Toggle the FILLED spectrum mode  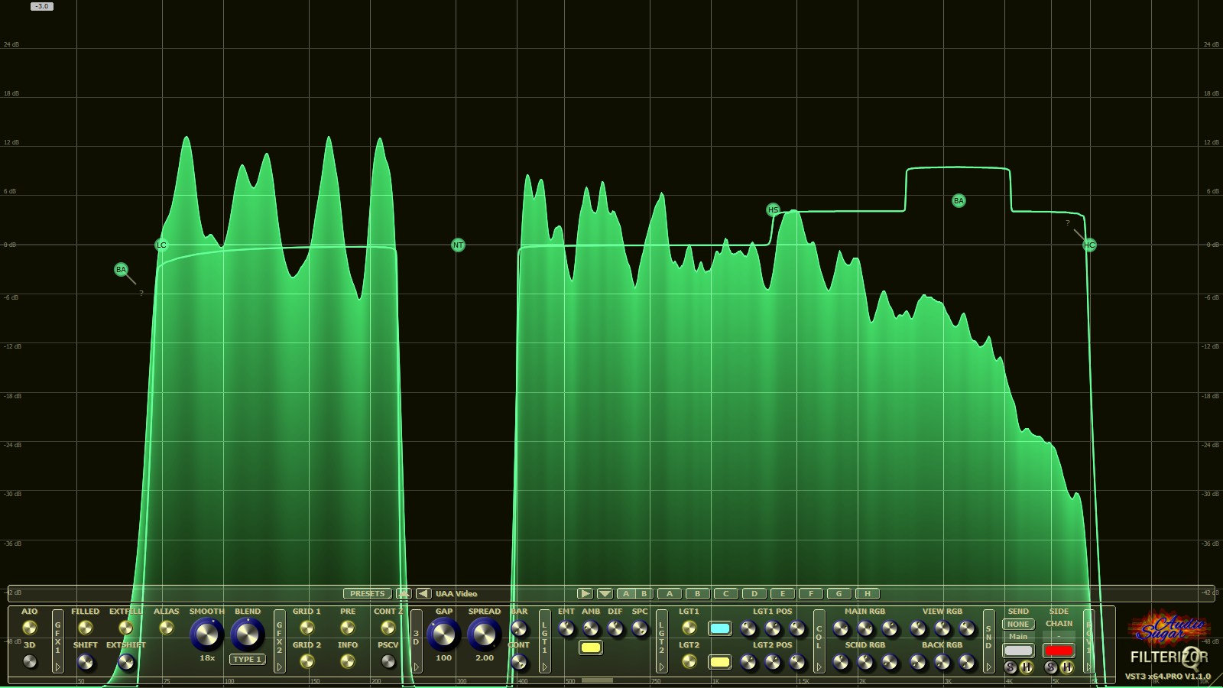click(x=85, y=628)
